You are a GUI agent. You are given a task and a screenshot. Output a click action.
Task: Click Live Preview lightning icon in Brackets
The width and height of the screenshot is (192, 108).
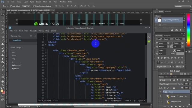pos(149,37)
